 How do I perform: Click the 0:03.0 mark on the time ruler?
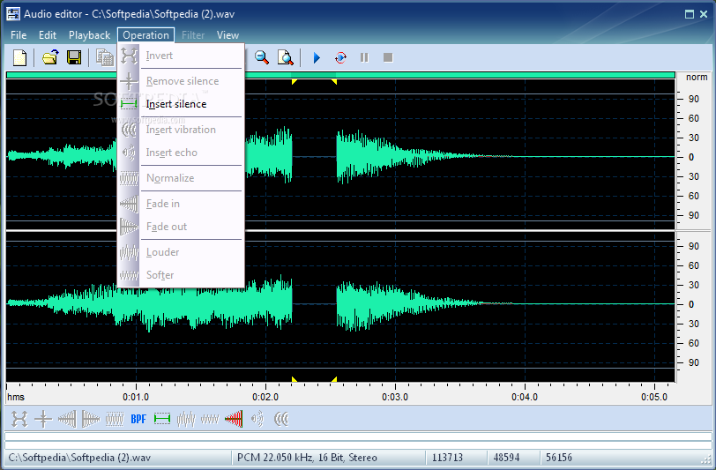(x=395, y=397)
